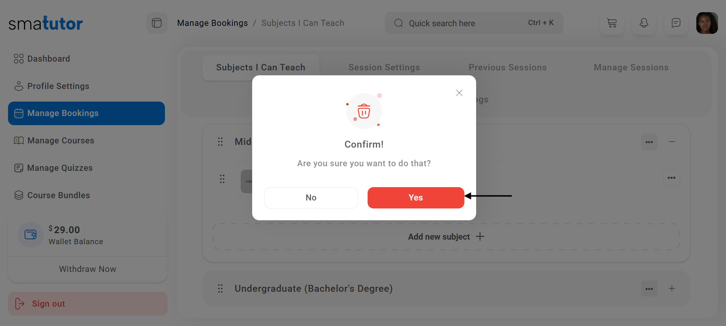Screen dimensions: 726x326
Task: Cancel deletion by clicking No
Action: (311, 198)
